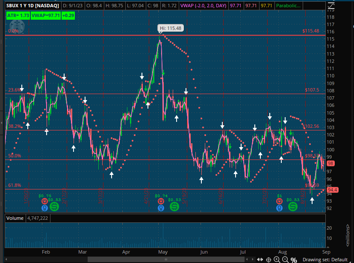Click the $107.5 Fibonacci price label
Image resolution: width=354 pixels, height=263 pixels.
pyautogui.click(x=312, y=90)
